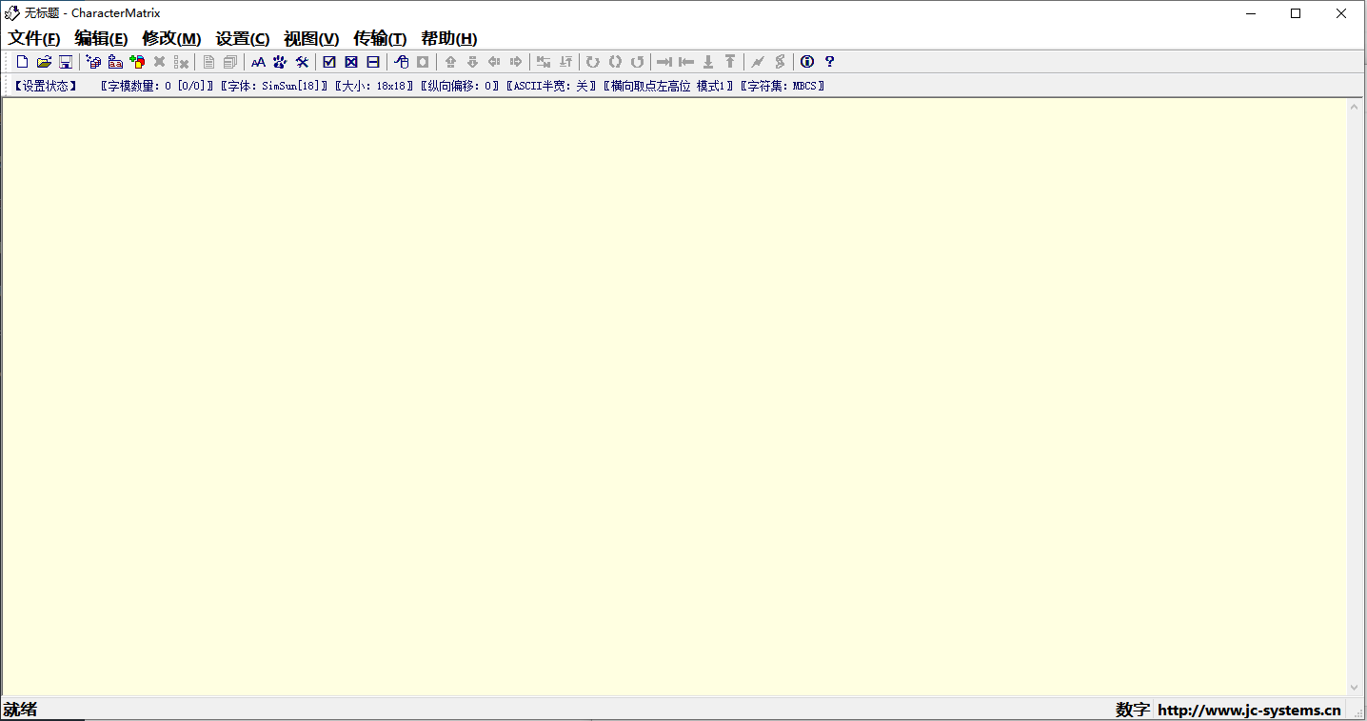Open the 传输(T) menu

coord(379,38)
